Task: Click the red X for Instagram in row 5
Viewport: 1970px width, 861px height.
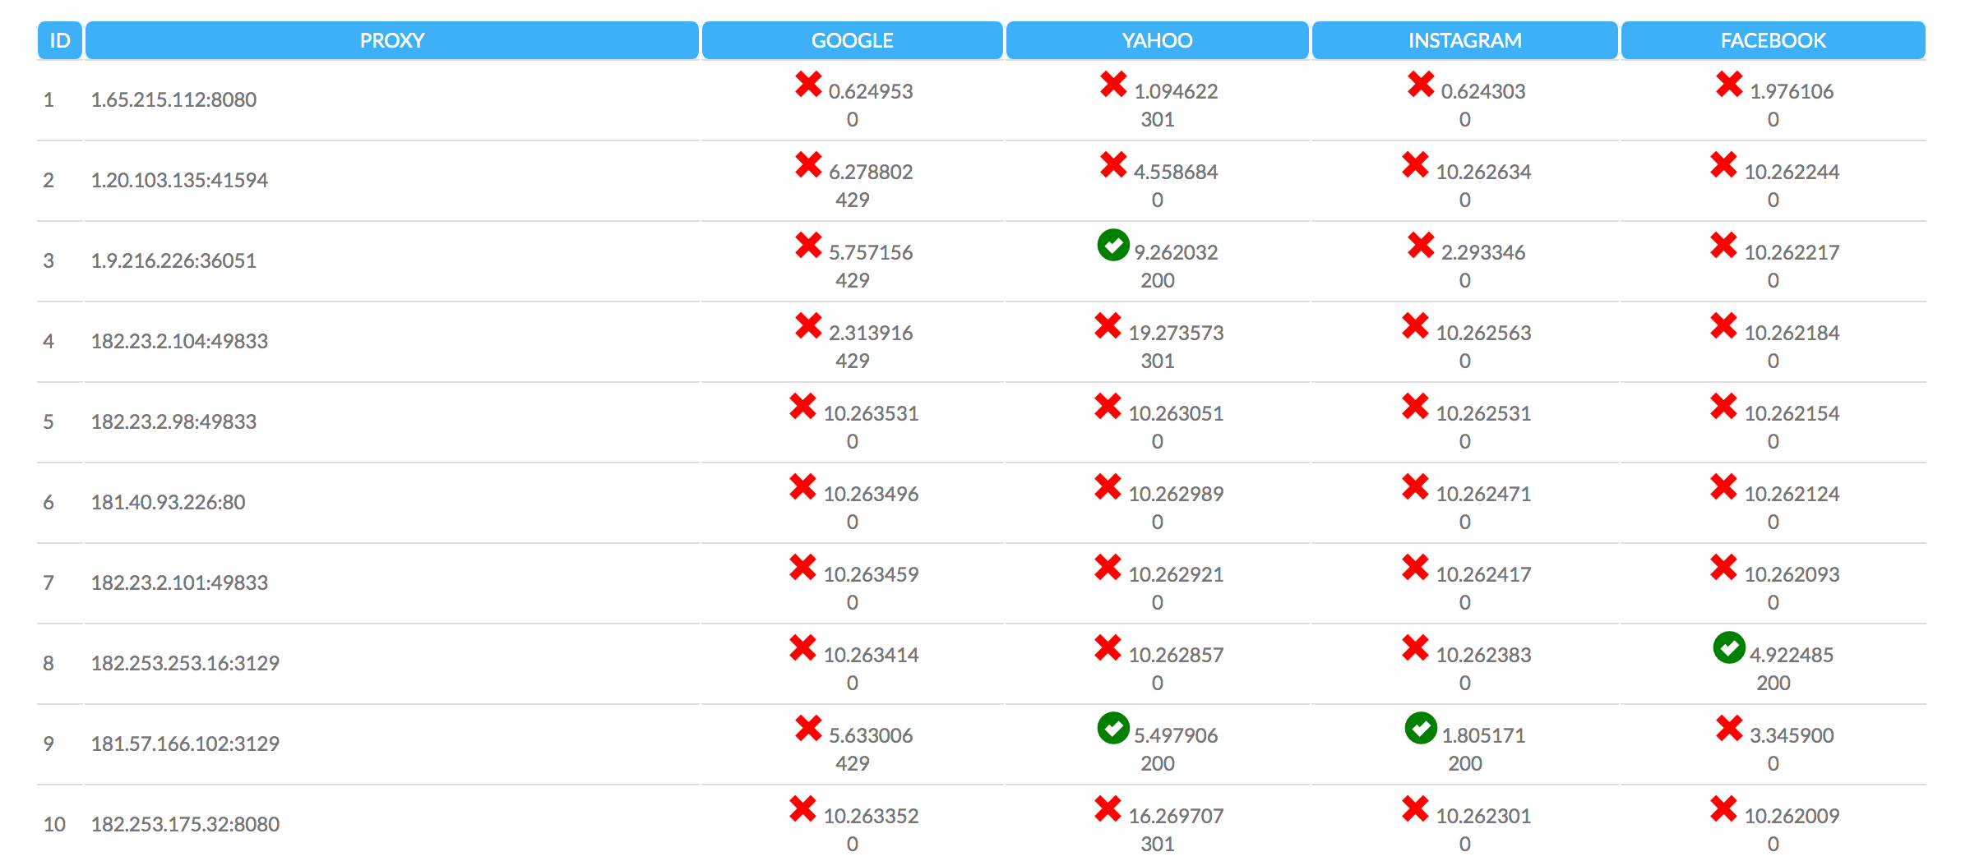Action: pos(1415,406)
